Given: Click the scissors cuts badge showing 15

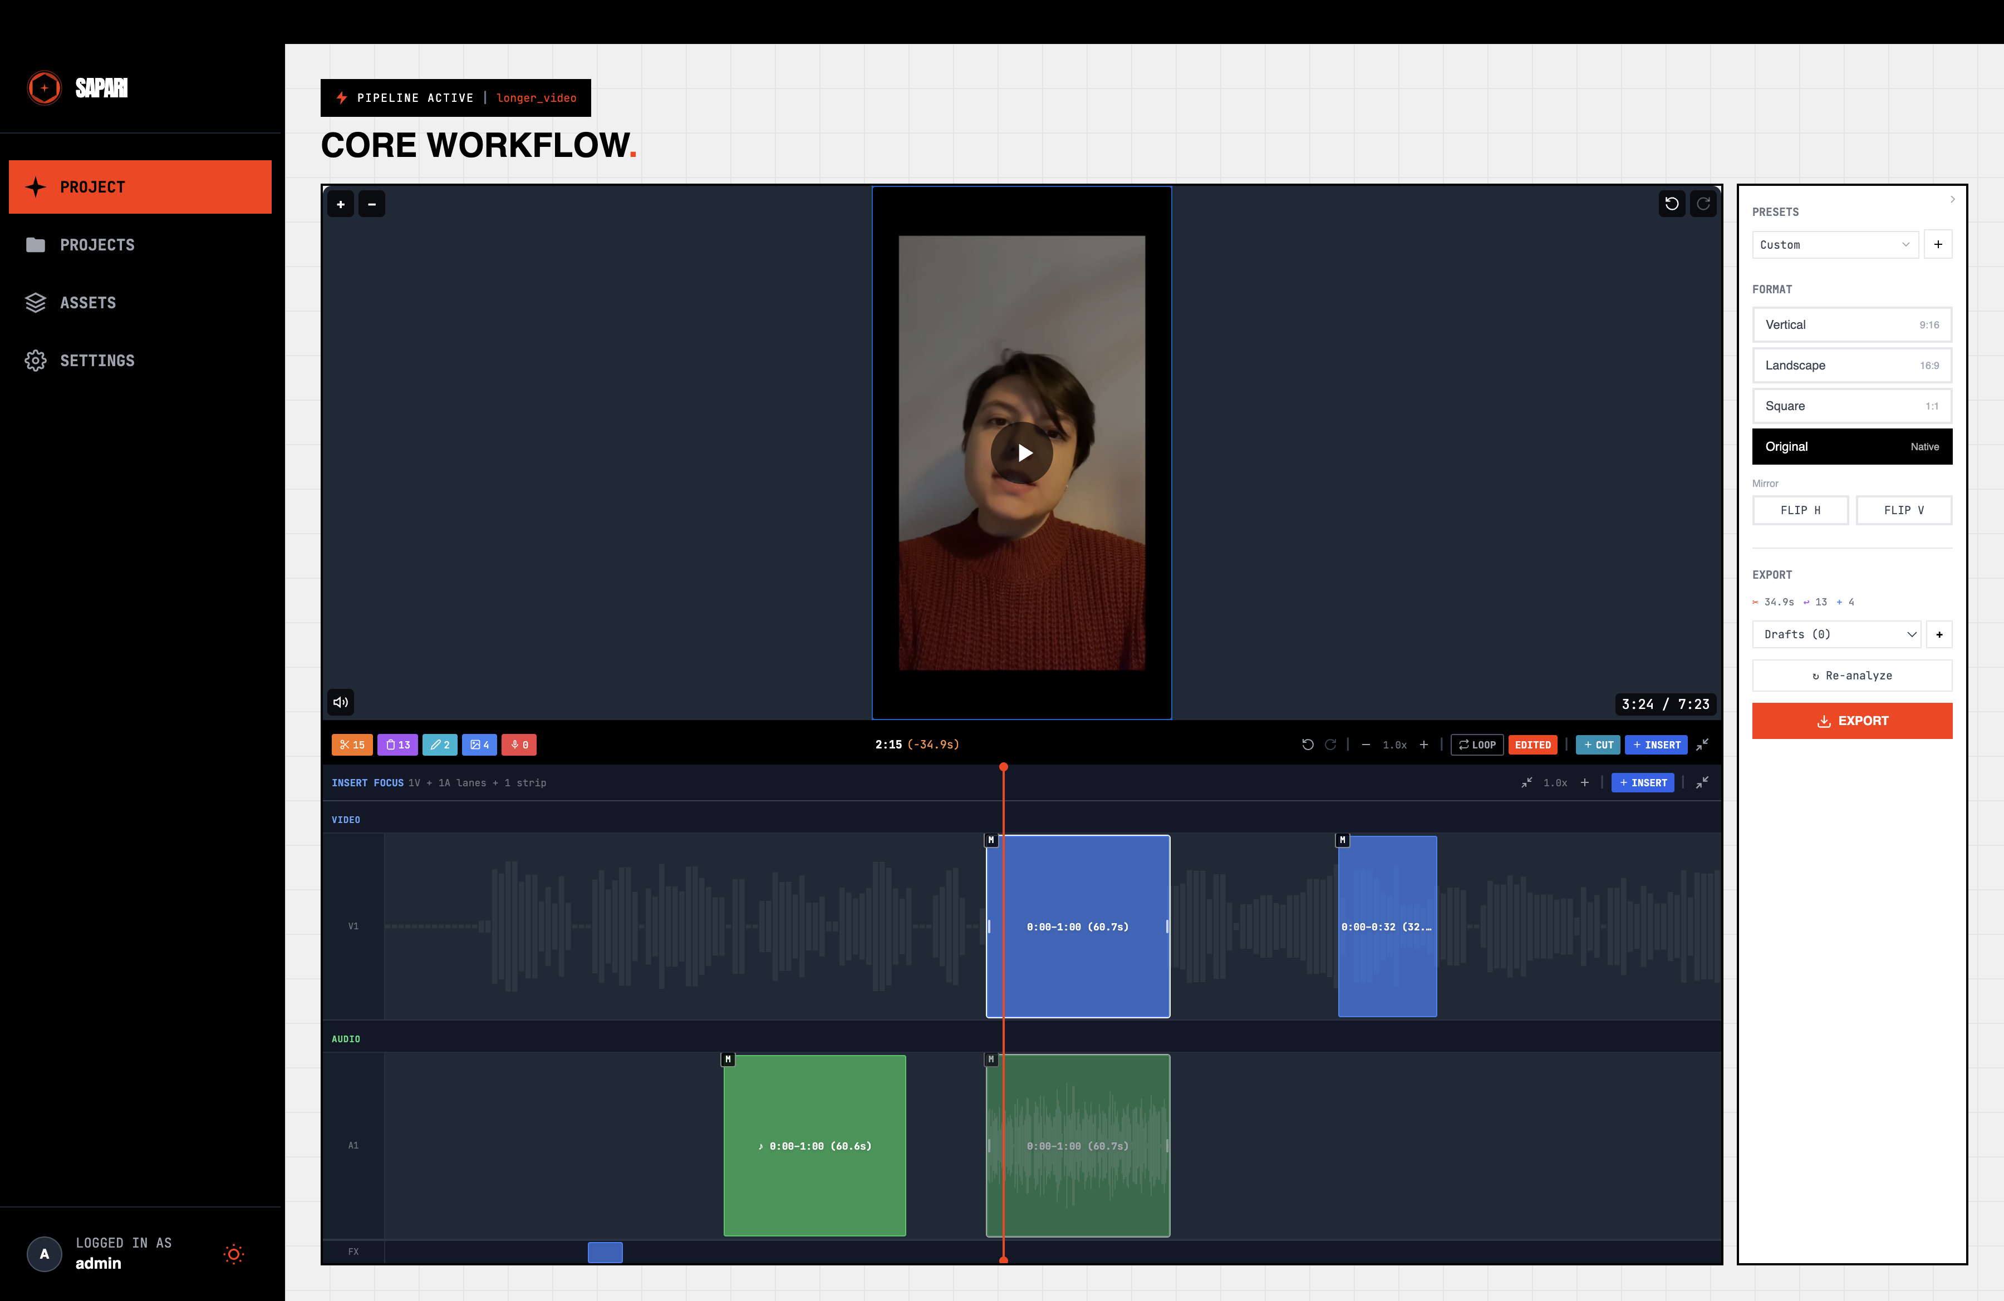Looking at the screenshot, I should tap(352, 745).
